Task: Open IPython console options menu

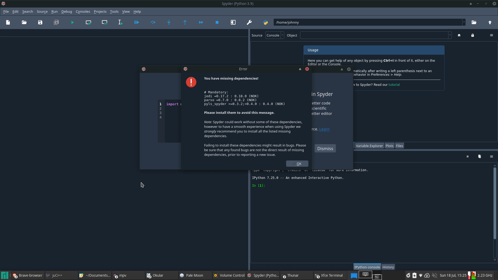Action: (x=492, y=157)
